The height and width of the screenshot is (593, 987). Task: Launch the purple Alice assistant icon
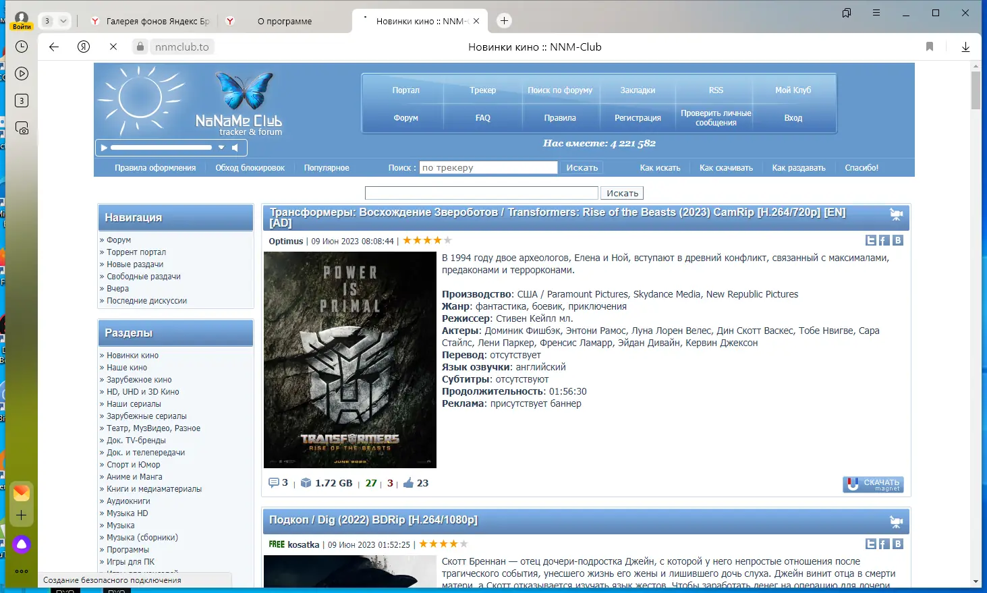(x=22, y=544)
